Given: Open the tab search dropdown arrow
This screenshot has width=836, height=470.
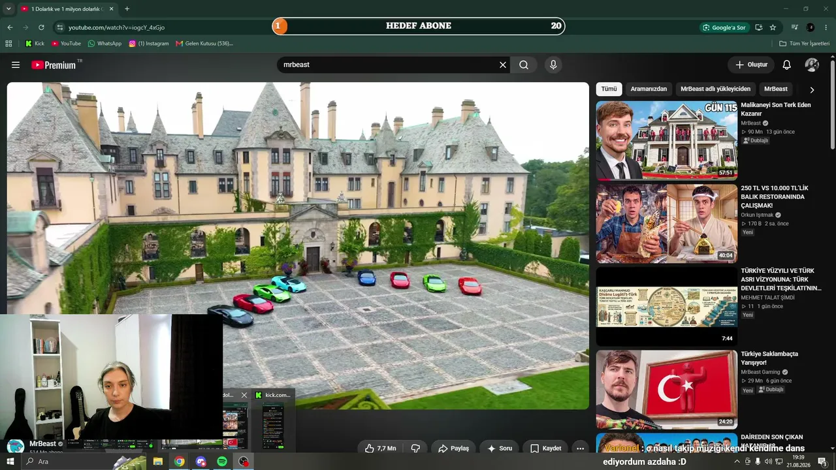Looking at the screenshot, I should pos(8,9).
